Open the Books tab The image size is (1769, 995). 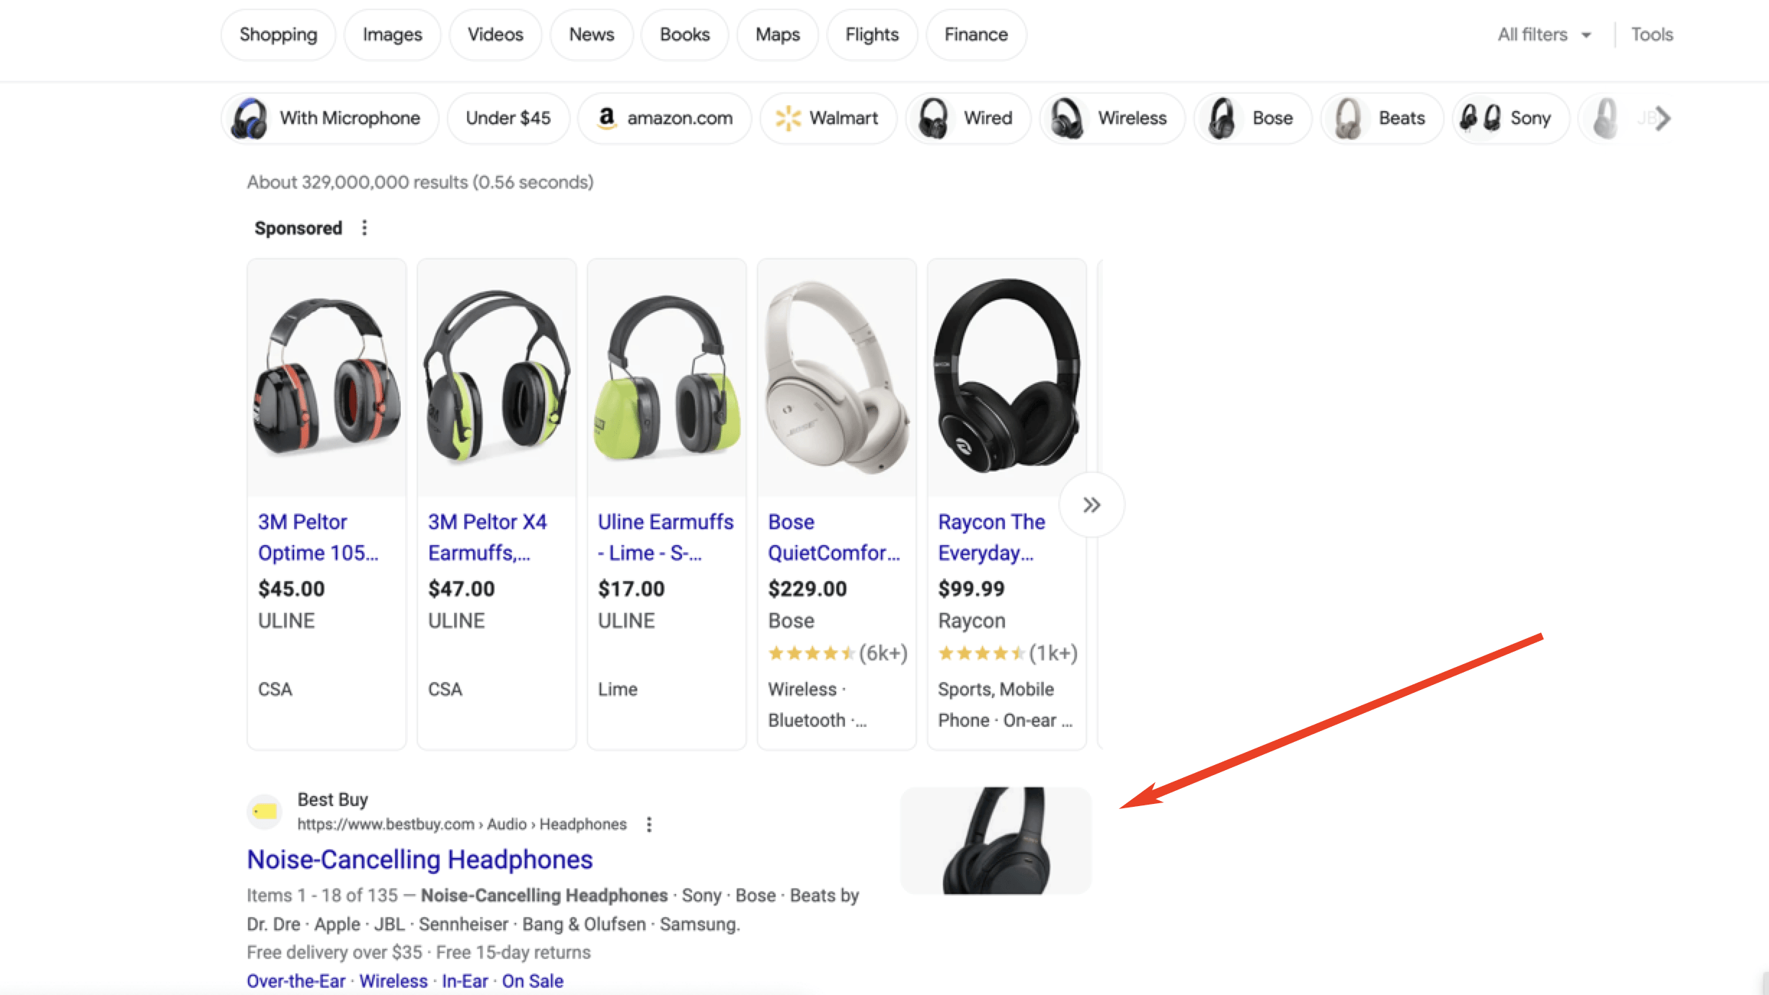pos(685,35)
